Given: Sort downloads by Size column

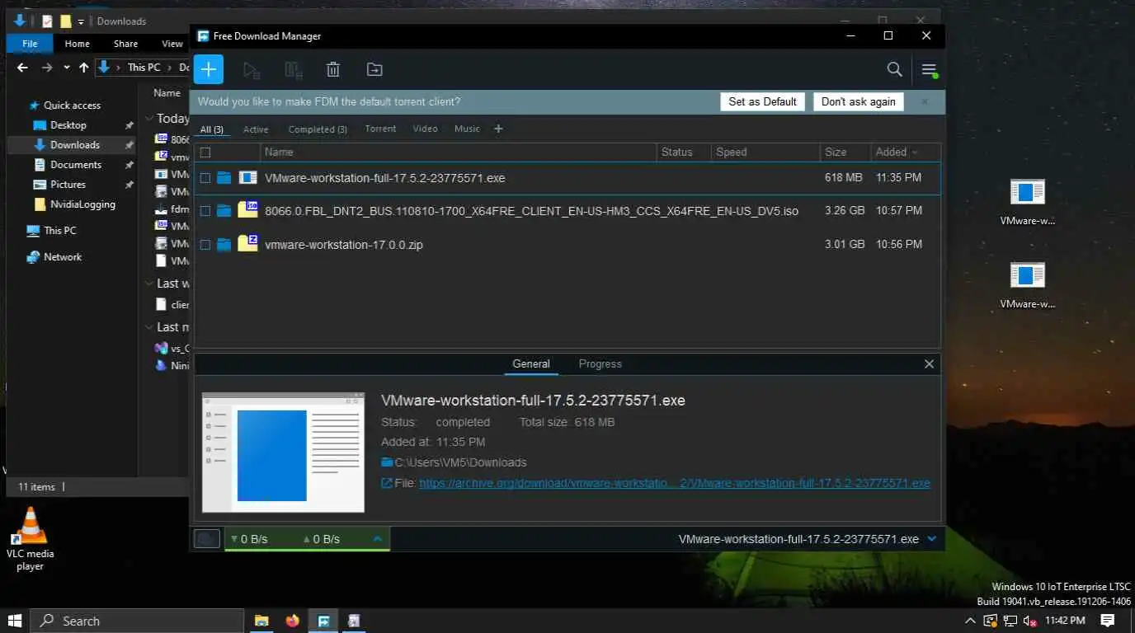Looking at the screenshot, I should click(836, 152).
